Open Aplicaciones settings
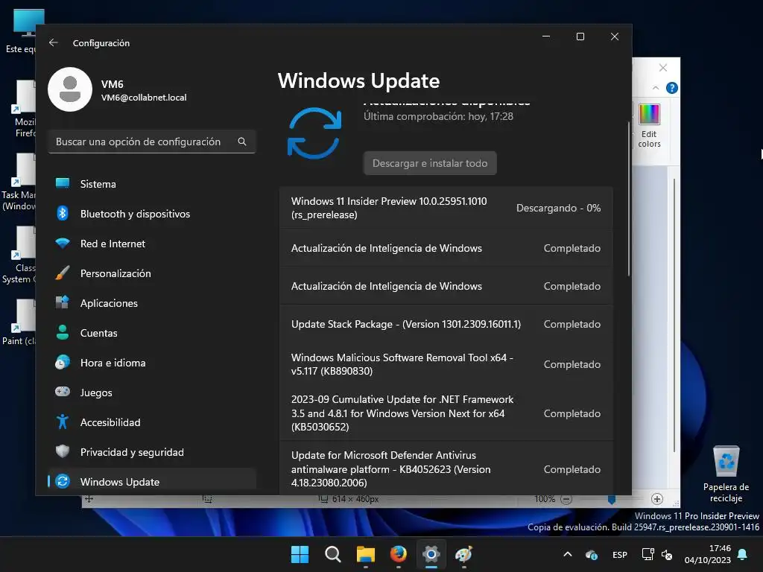Image resolution: width=763 pixels, height=572 pixels. click(152, 303)
